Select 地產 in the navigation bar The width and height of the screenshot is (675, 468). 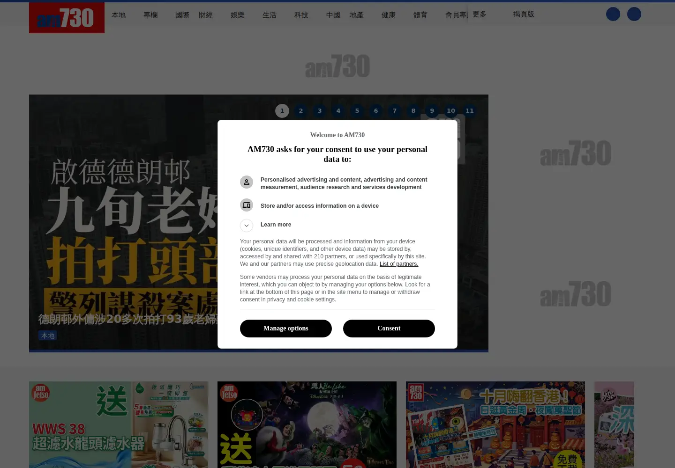click(x=357, y=15)
